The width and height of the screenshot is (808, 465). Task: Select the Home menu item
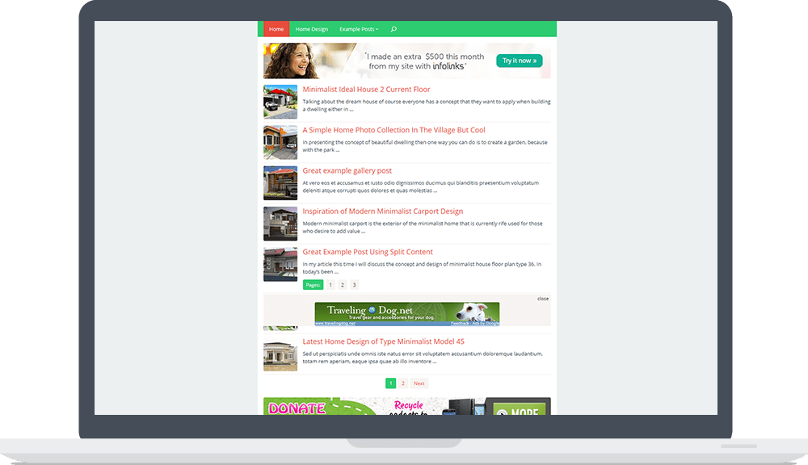tap(276, 28)
